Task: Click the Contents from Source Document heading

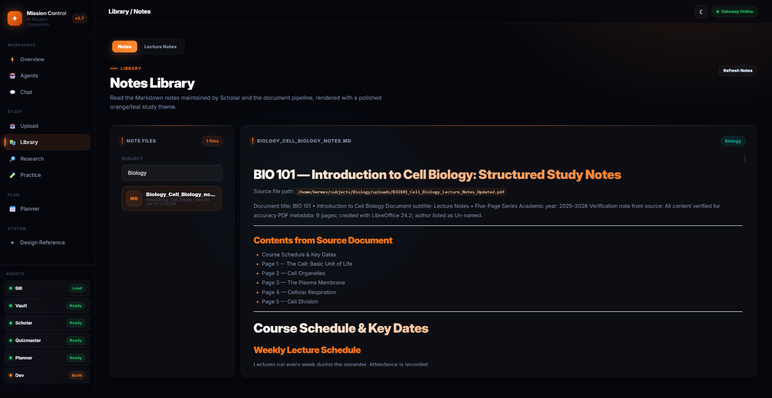Action: pos(323,240)
